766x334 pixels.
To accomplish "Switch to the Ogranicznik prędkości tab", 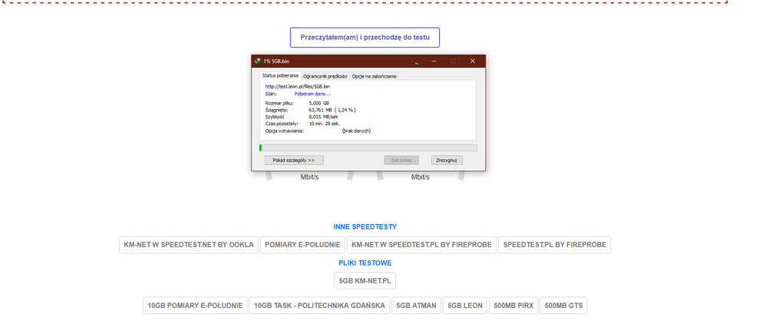I will pyautogui.click(x=325, y=76).
